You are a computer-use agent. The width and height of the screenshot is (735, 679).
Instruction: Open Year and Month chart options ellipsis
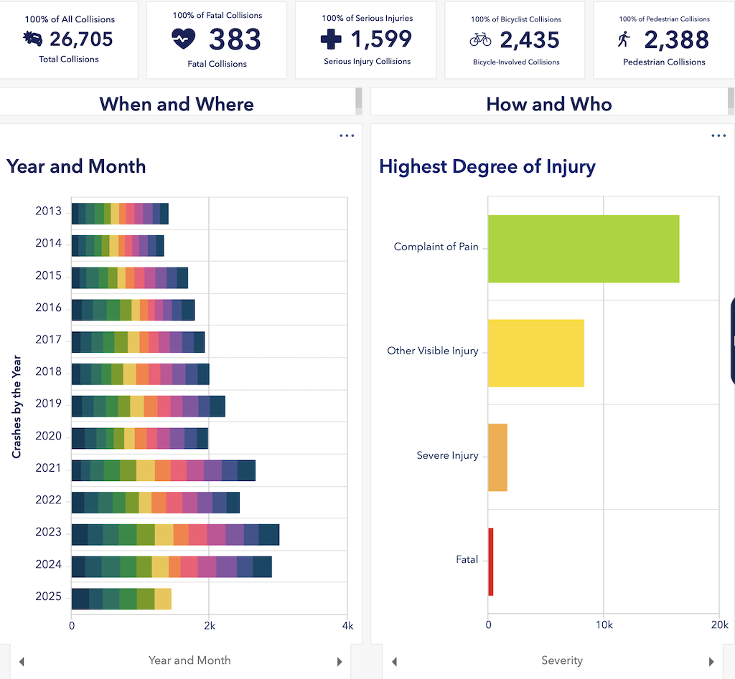pyautogui.click(x=347, y=136)
